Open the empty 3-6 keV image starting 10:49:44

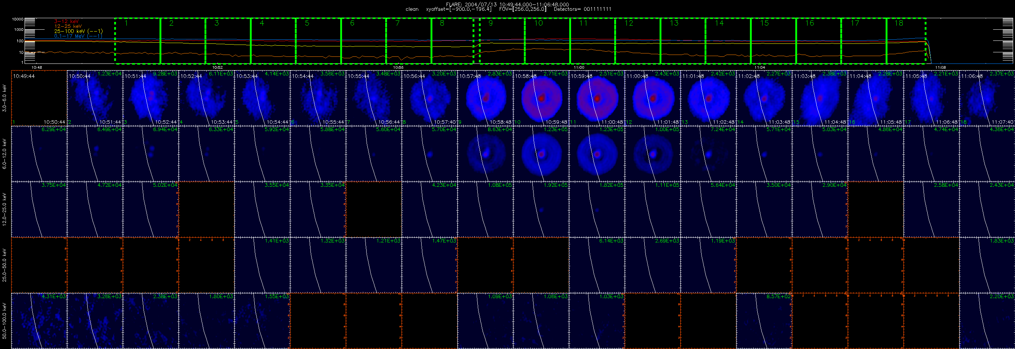click(x=39, y=98)
